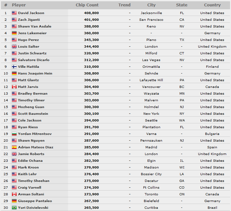Click the Trend column header
Image resolution: width=231 pixels, height=211 pixels.
(x=124, y=5)
